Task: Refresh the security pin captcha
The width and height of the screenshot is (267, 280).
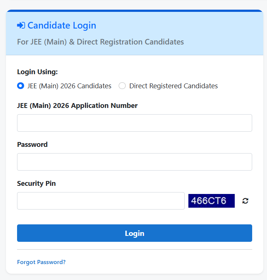Action: 245,201
